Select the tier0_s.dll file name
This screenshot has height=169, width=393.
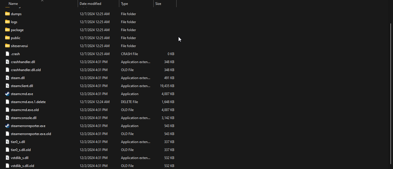point(18,142)
